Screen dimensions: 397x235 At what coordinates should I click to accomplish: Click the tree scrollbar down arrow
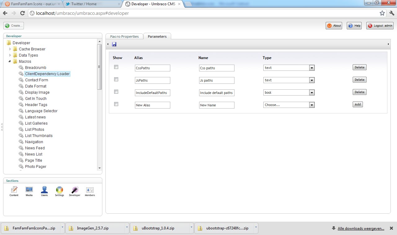click(x=99, y=168)
